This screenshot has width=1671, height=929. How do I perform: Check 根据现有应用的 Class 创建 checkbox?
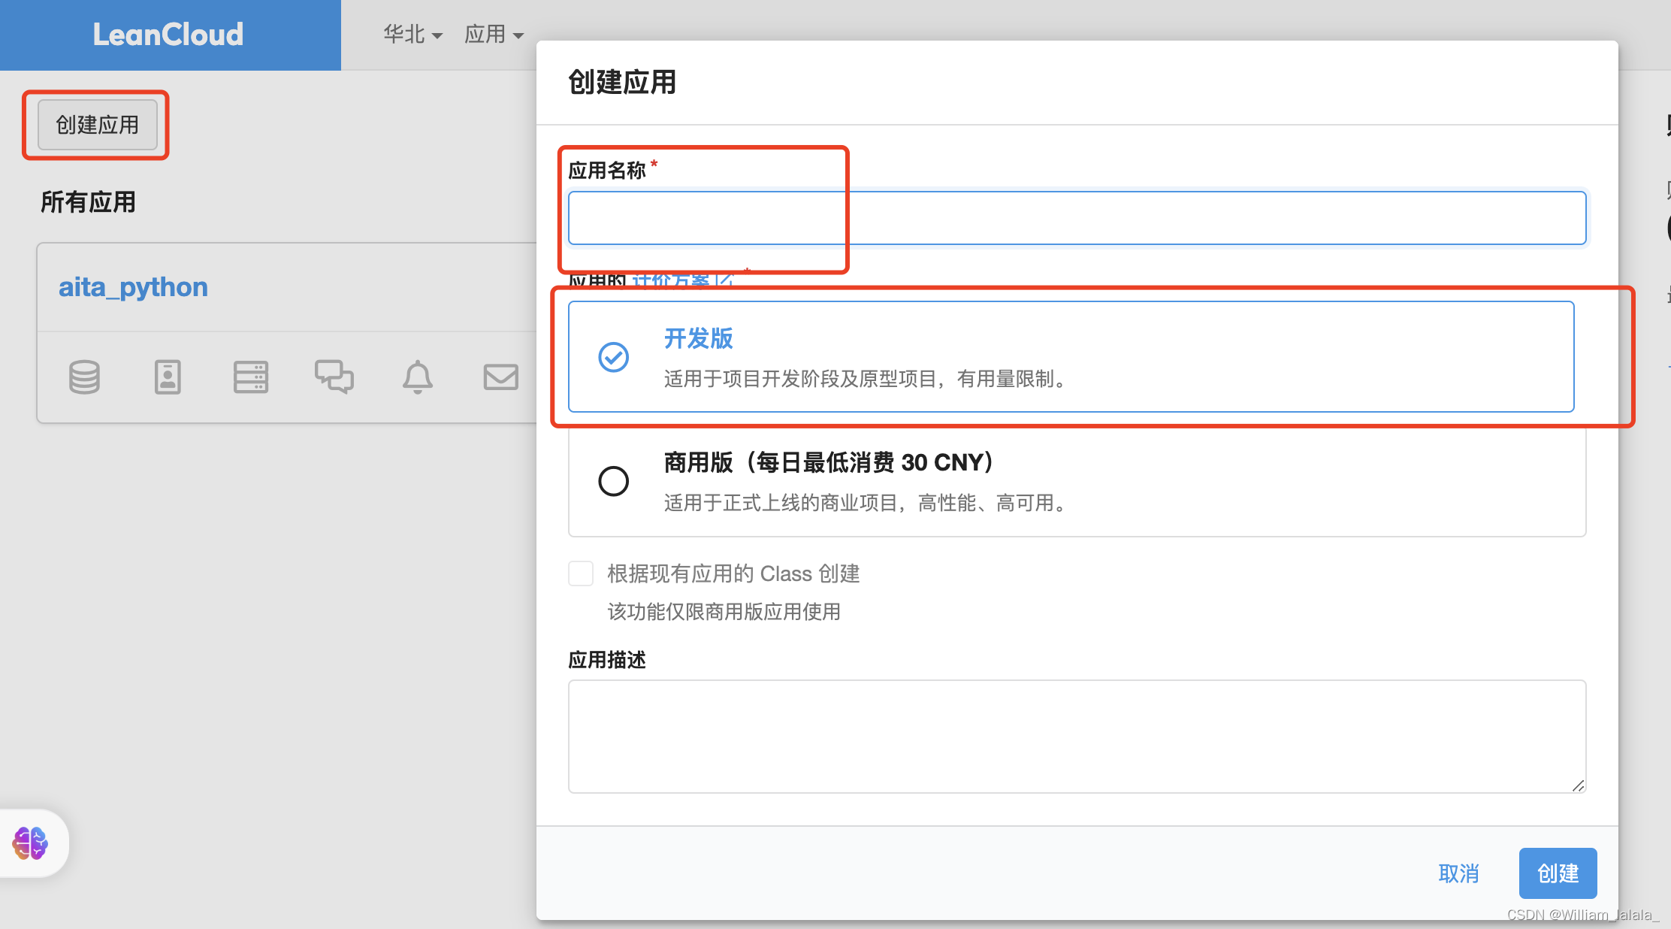(x=581, y=573)
